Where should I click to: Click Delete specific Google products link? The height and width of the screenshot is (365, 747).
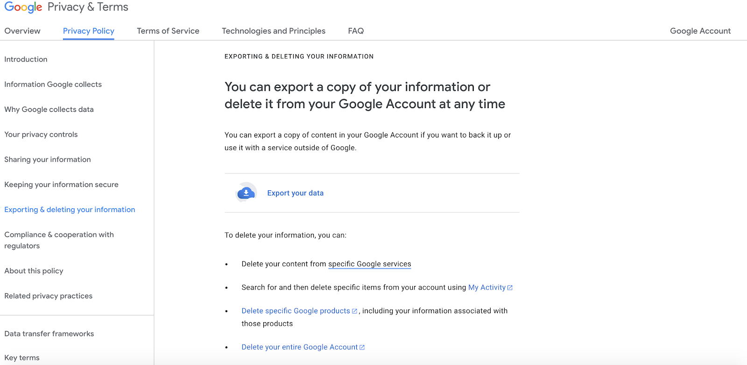pyautogui.click(x=296, y=311)
